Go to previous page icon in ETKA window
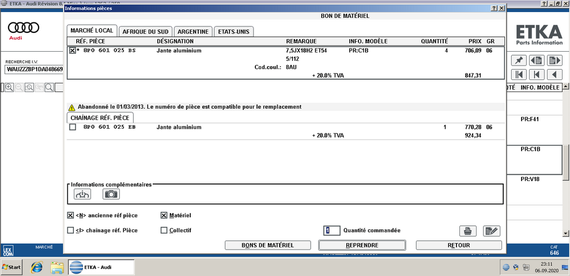 pos(537,60)
